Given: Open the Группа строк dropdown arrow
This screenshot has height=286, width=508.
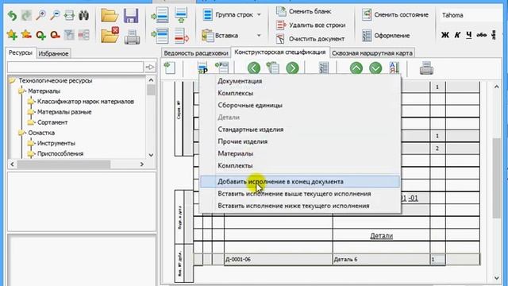Looking at the screenshot, I should point(259,14).
